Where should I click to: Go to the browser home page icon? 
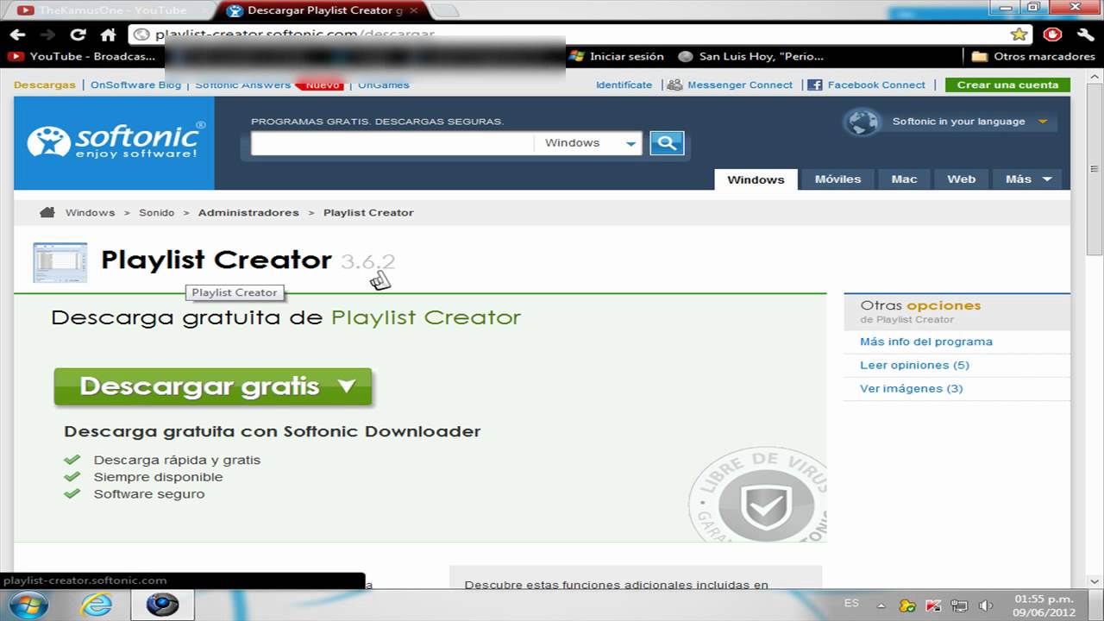coord(108,34)
